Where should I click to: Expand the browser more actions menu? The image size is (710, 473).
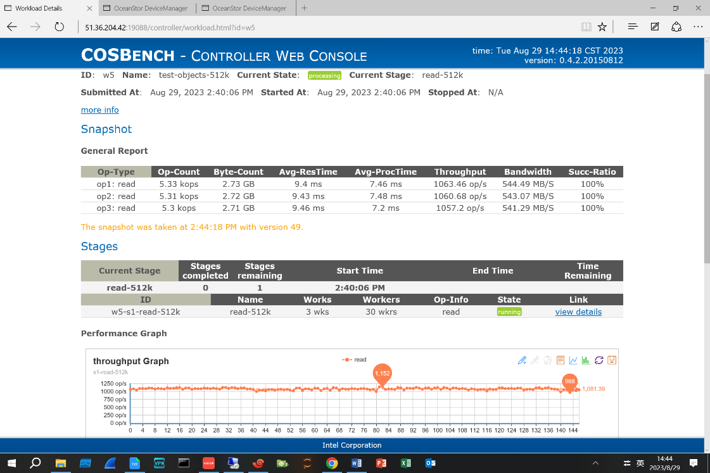[x=698, y=27]
